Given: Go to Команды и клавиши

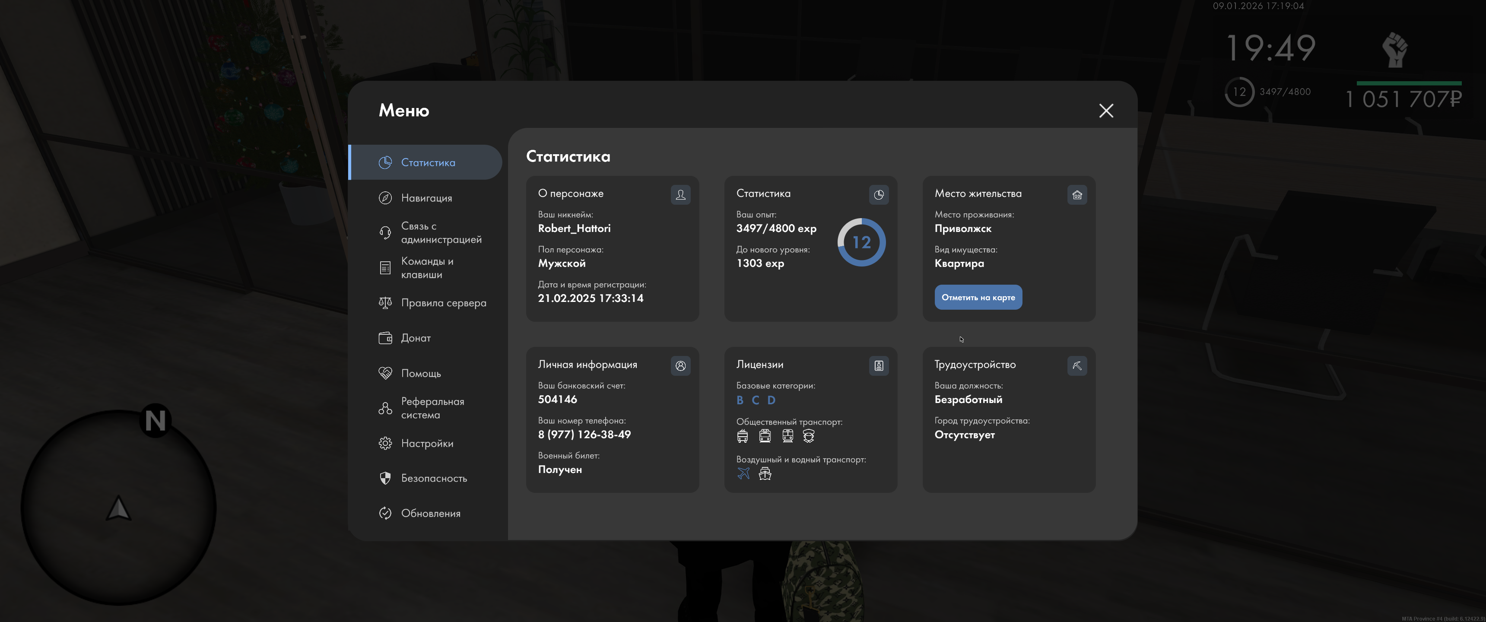Looking at the screenshot, I should (x=427, y=268).
